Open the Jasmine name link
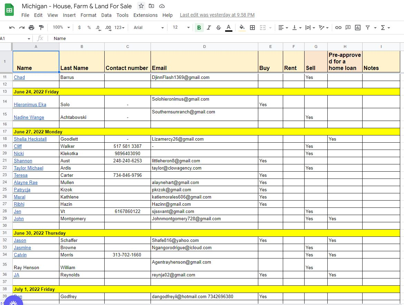The height and width of the screenshot is (305, 404). [x=22, y=247]
